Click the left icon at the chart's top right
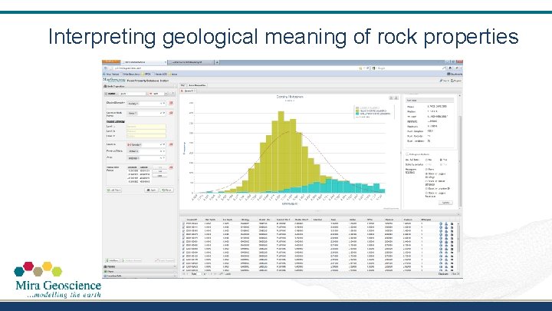552x311 pixels. (391, 98)
